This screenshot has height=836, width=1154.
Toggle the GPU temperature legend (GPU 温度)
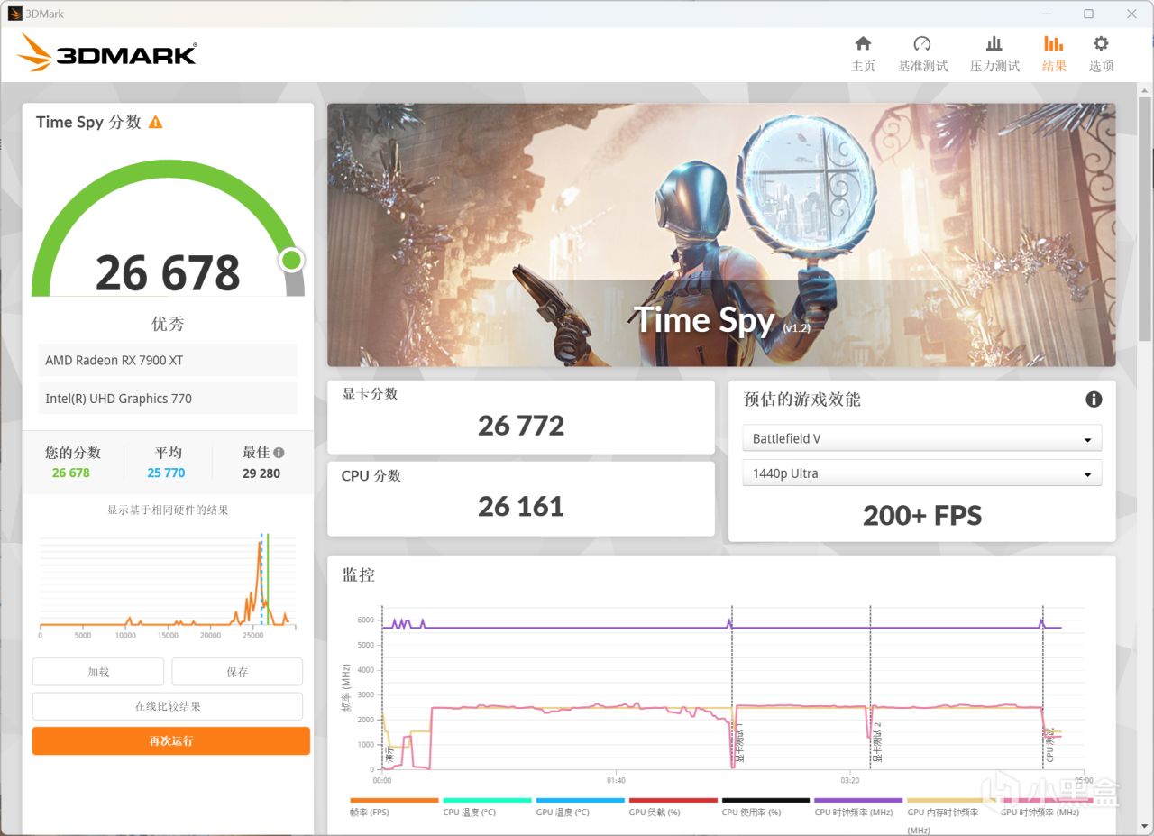(x=580, y=805)
